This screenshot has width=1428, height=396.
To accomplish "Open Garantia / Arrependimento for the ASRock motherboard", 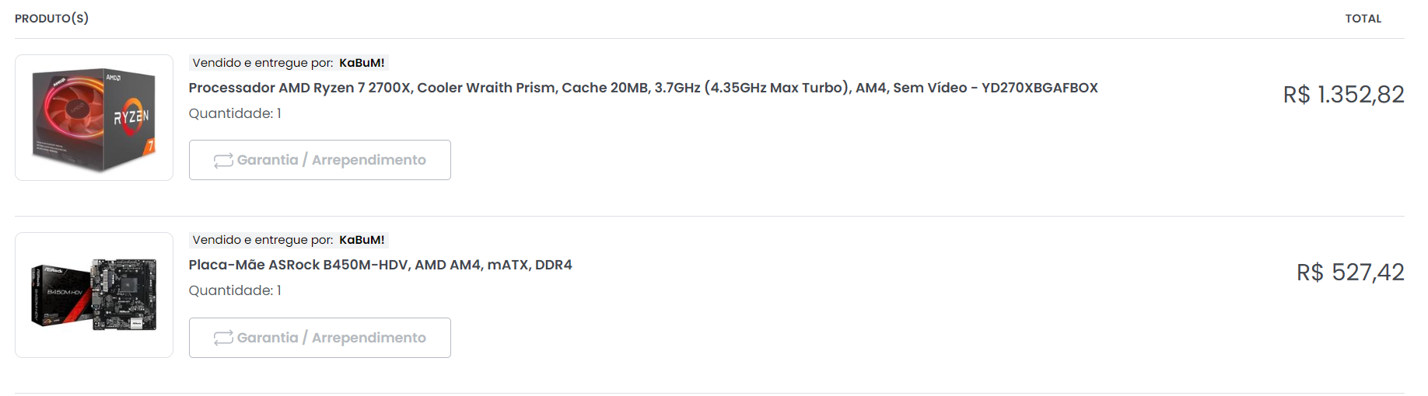I will pyautogui.click(x=320, y=338).
